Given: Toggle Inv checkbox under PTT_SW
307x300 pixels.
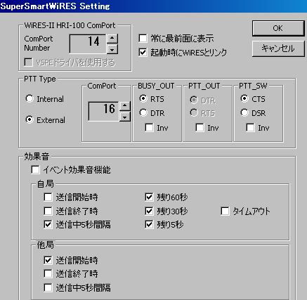Looking at the screenshot, I should pyautogui.click(x=250, y=128).
